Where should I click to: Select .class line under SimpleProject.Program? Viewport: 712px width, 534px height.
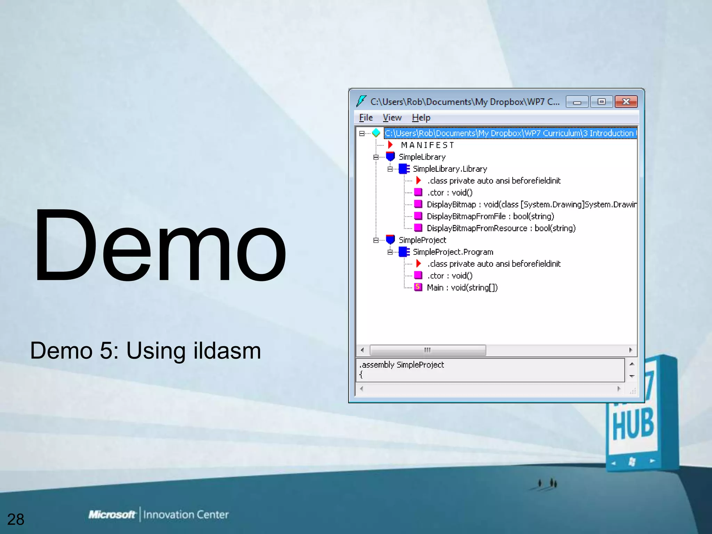coord(494,264)
